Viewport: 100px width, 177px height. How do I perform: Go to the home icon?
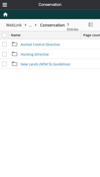click(5, 14)
